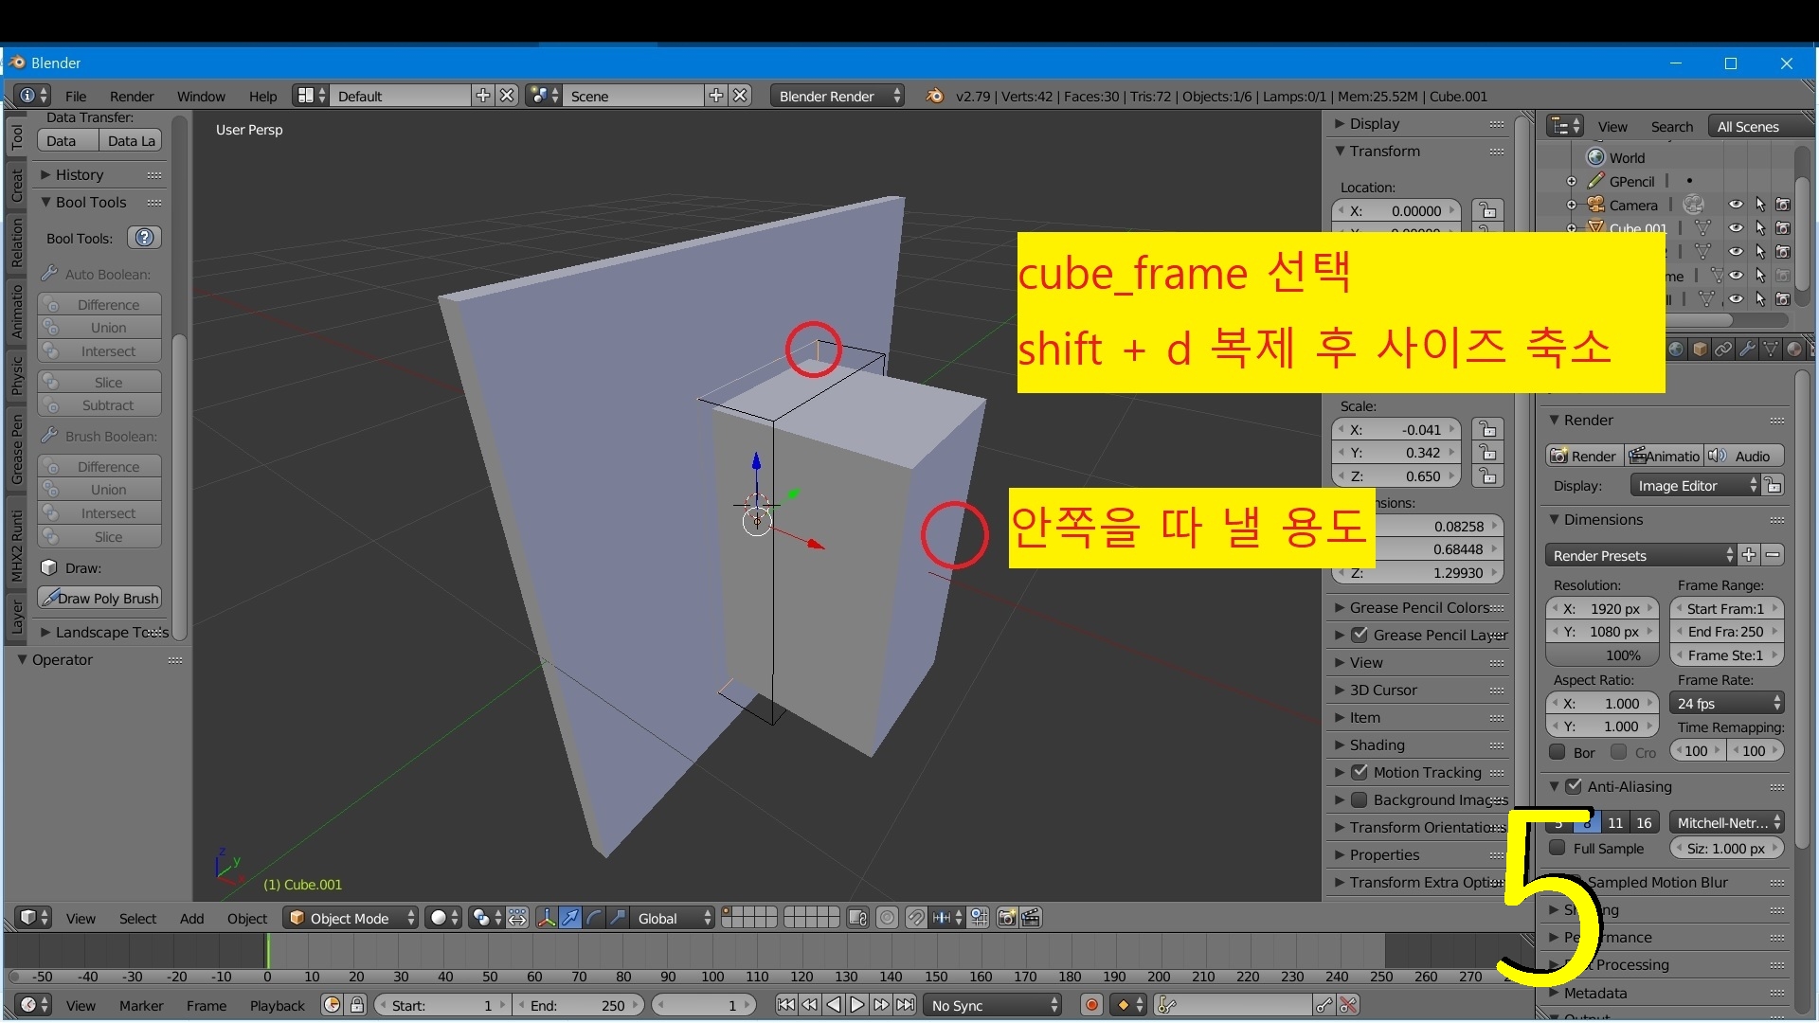Switch to the Physic tab in tool shelf
1819x1023 pixels.
tap(16, 376)
